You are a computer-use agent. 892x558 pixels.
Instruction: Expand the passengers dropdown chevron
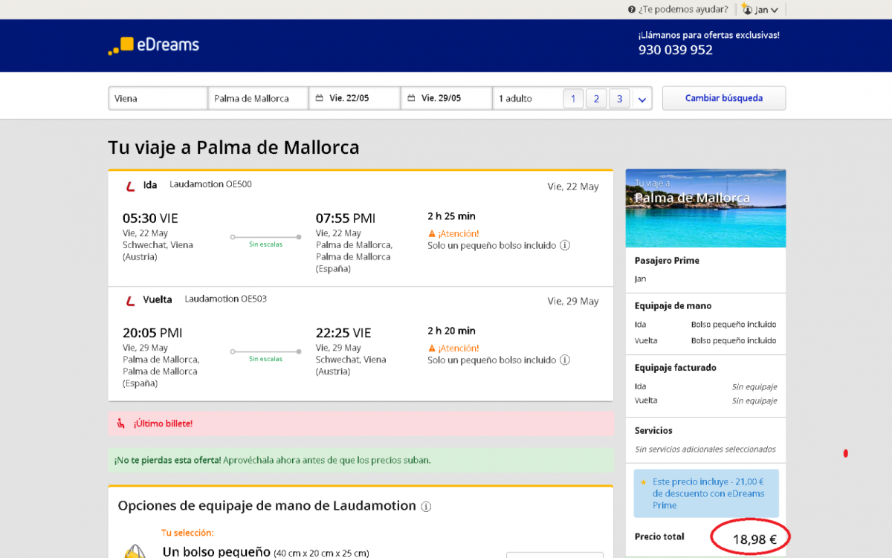[x=642, y=99]
